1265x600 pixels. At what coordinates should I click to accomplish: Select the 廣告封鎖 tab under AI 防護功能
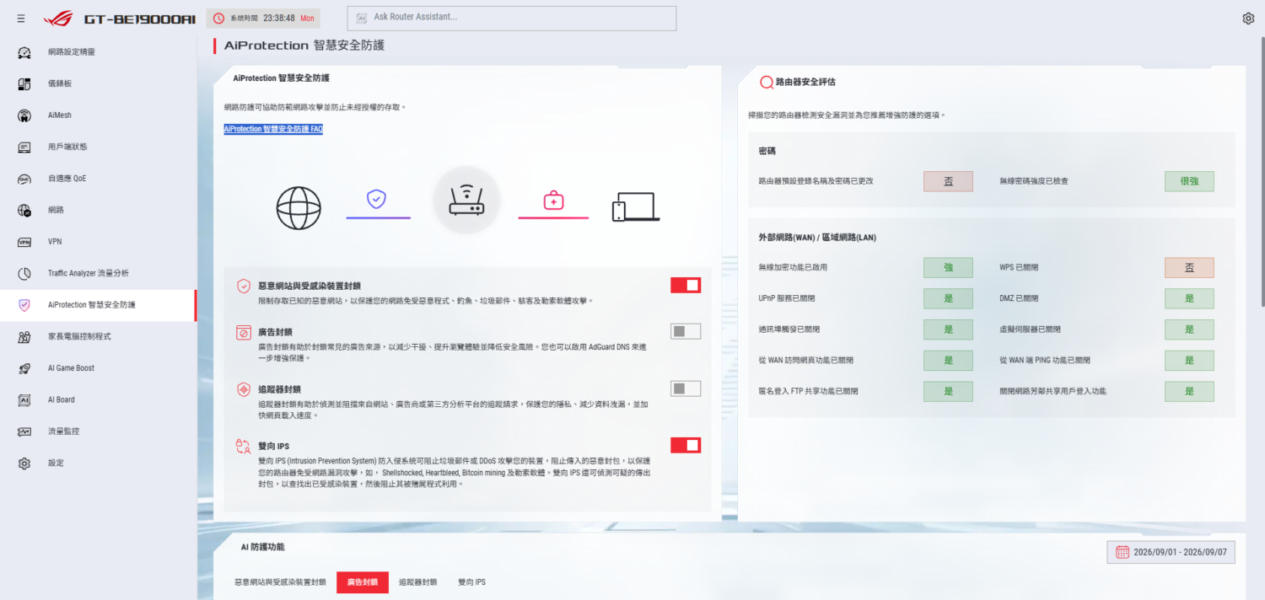pos(363,582)
